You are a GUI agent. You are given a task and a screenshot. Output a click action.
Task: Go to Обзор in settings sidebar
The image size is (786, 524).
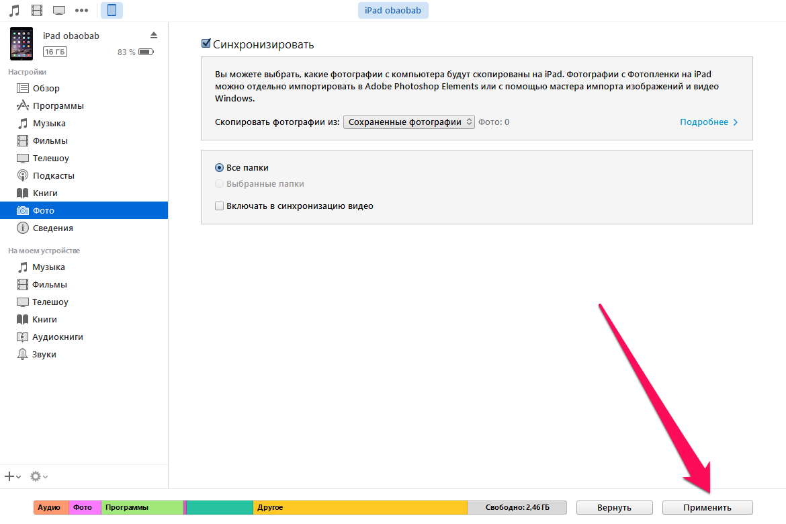pyautogui.click(x=46, y=88)
